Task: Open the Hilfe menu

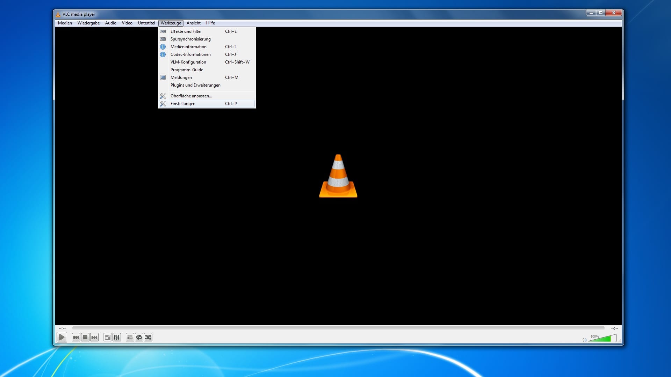Action: 210,23
